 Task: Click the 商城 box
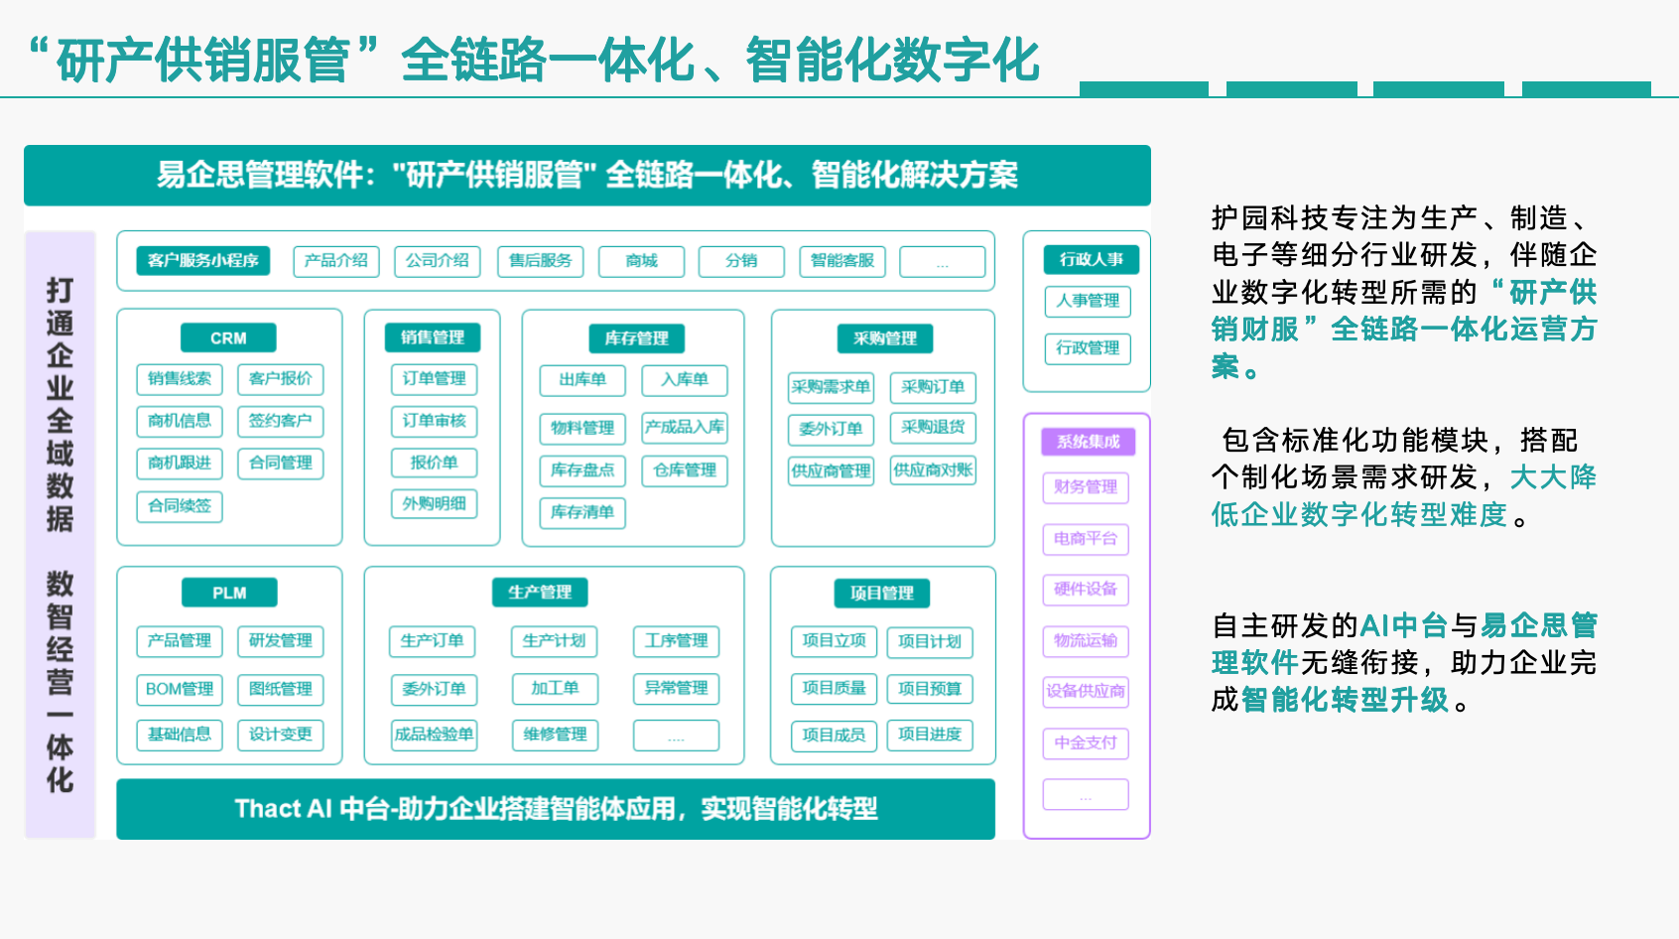pyautogui.click(x=642, y=261)
